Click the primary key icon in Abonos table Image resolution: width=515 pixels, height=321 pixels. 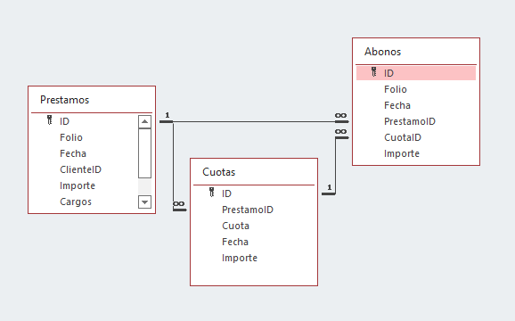point(373,72)
